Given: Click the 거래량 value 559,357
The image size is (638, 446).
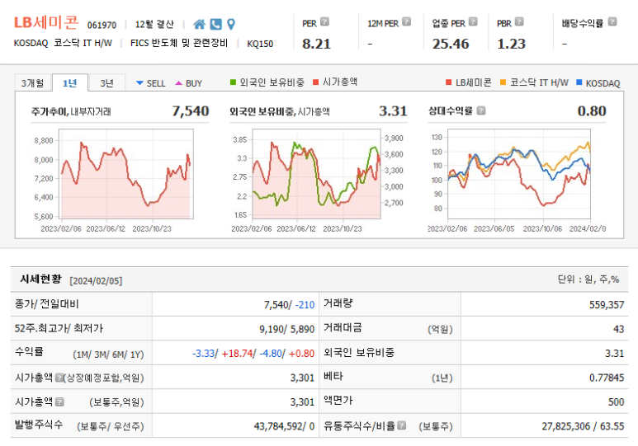Looking at the screenshot, I should coord(607,305).
